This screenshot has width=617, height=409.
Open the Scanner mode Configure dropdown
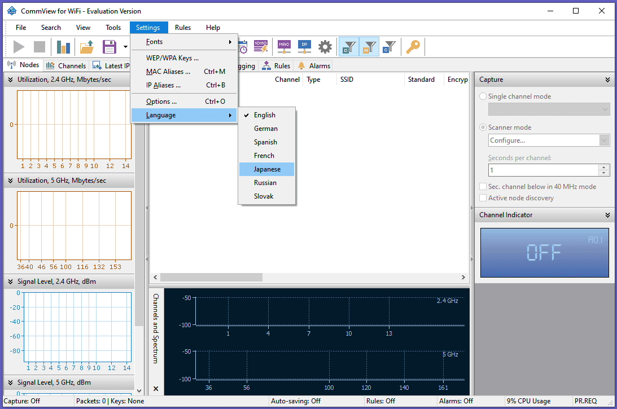click(x=604, y=140)
